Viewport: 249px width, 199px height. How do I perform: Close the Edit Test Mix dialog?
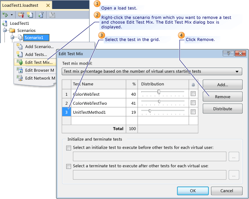coord(240,53)
